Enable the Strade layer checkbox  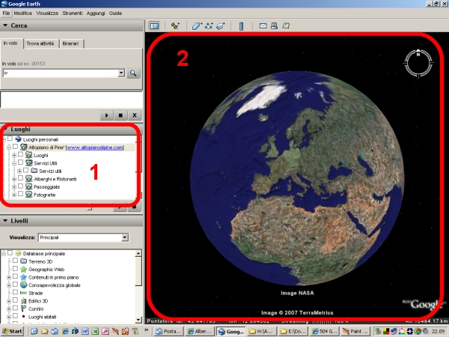(x=15, y=292)
